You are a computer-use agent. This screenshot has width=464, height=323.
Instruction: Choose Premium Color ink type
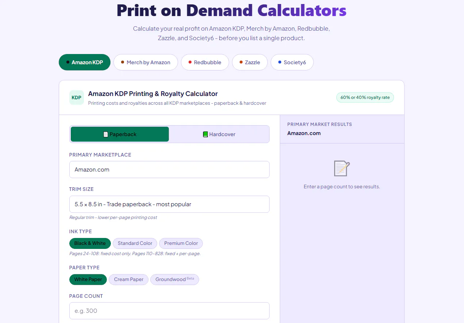coord(181,243)
